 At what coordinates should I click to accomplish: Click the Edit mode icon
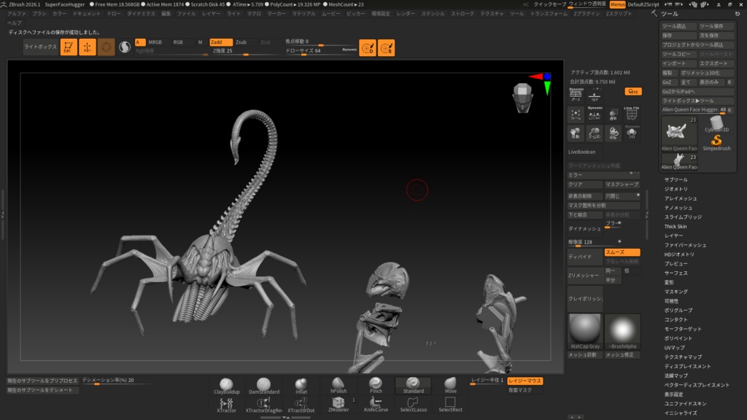(x=69, y=47)
